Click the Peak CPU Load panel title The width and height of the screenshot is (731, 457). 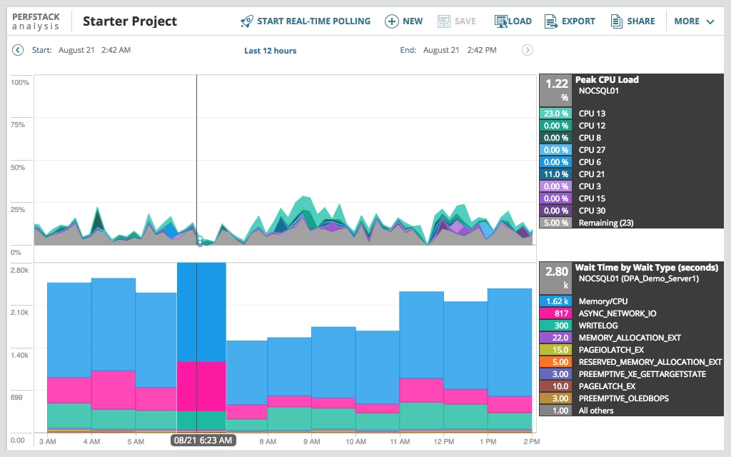(x=607, y=79)
